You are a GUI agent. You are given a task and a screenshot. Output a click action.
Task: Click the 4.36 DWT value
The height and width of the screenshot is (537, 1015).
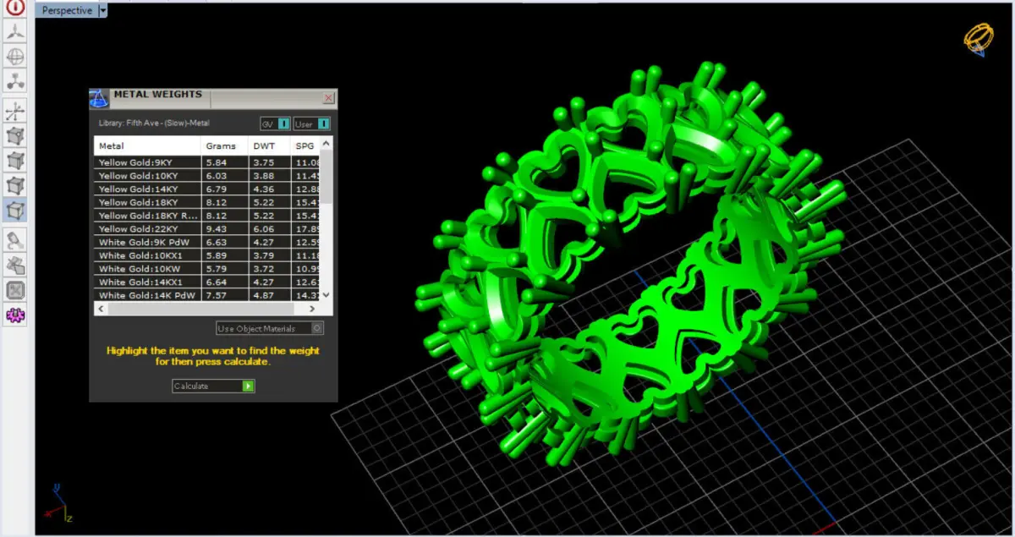263,189
